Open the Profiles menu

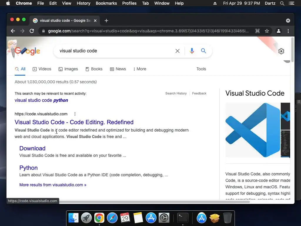tap(129, 3)
